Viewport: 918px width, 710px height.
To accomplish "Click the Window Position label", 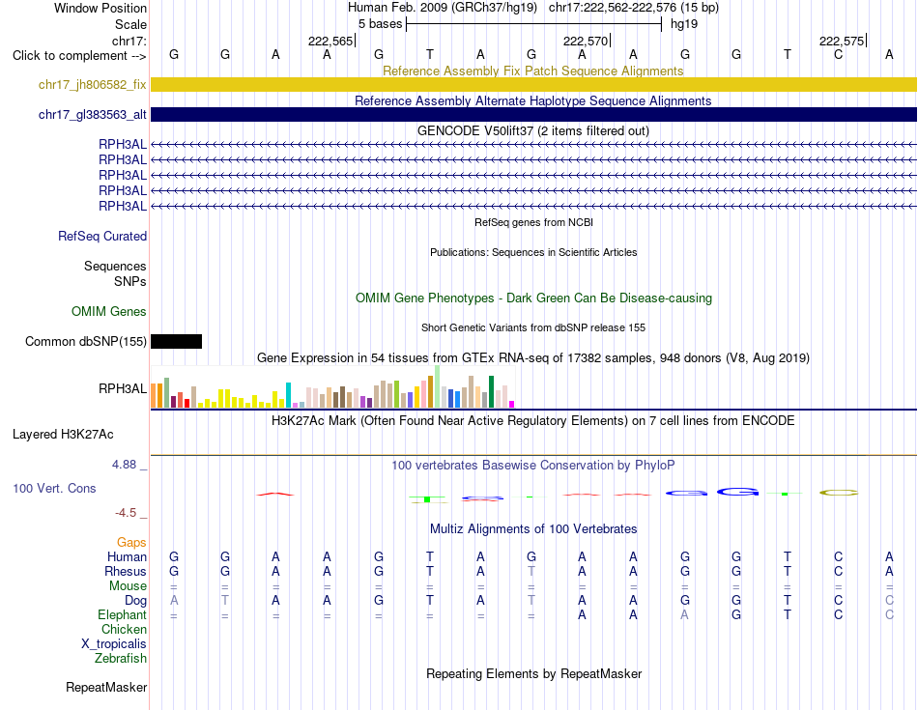I will [100, 8].
